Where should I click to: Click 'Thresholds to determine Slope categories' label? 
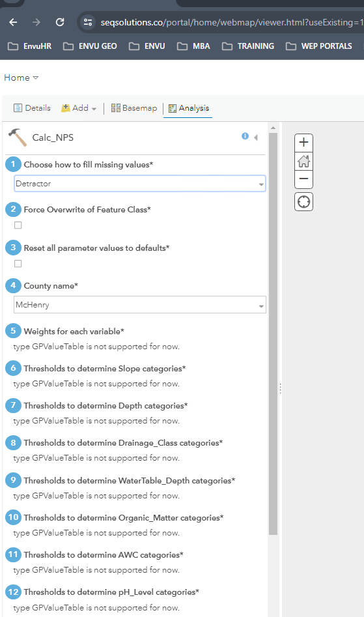pyautogui.click(x=105, y=369)
